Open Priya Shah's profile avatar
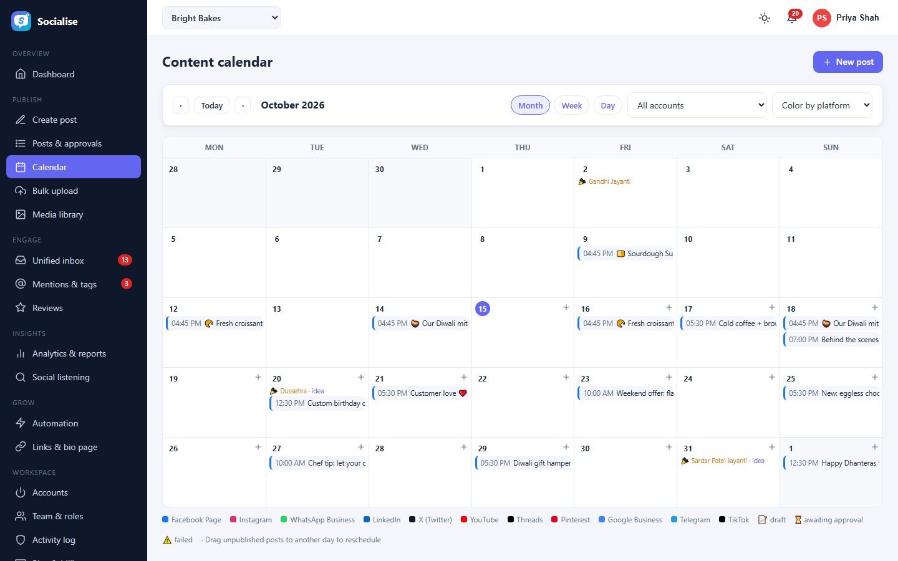The width and height of the screenshot is (898, 561). [822, 18]
